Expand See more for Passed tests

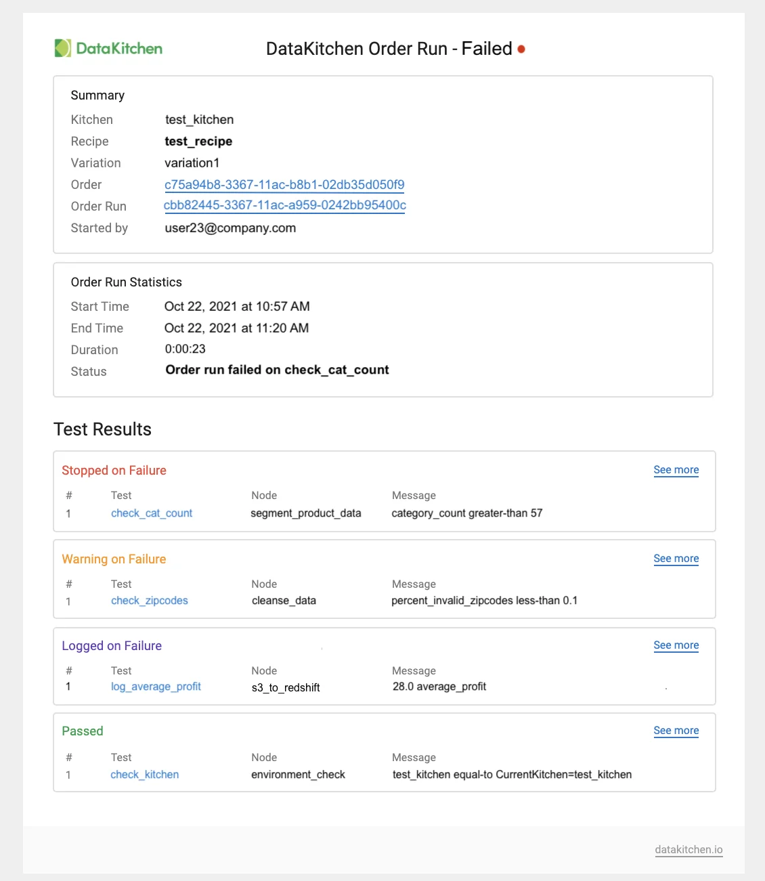point(676,731)
